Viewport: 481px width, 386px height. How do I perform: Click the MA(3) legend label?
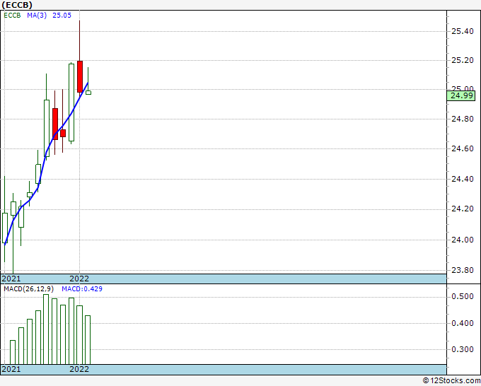tap(37, 16)
